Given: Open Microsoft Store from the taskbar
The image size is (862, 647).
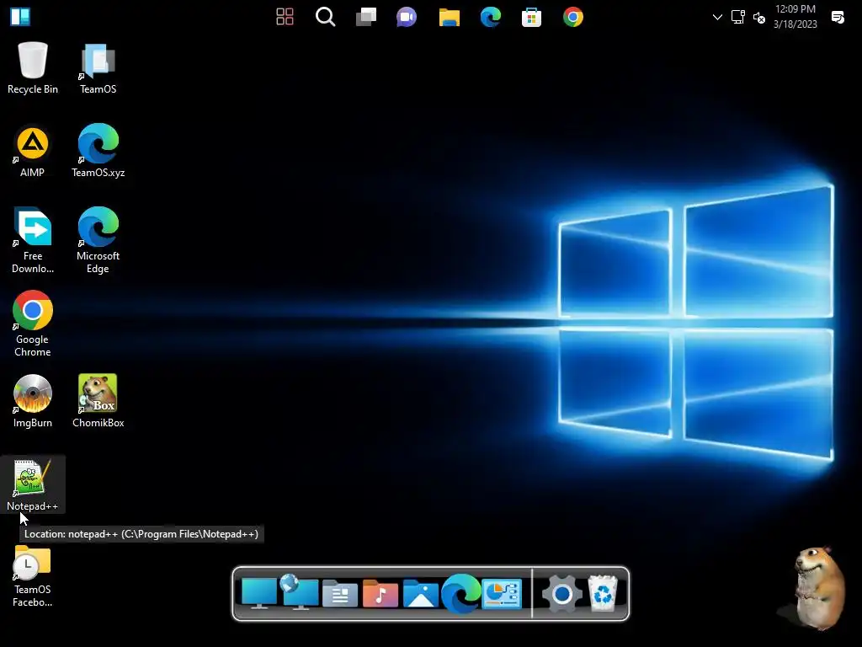Looking at the screenshot, I should click(532, 17).
